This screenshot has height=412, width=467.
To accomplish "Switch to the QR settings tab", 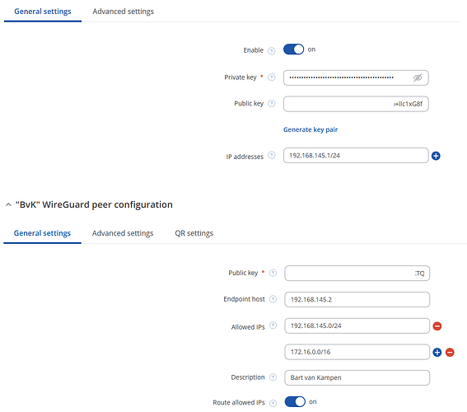I will pos(194,233).
